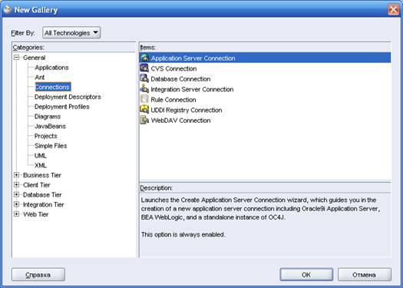Expand the Web Tier category
403x288 pixels.
pos(16,214)
